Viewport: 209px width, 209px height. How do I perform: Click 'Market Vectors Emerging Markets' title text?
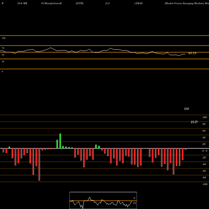pos(184,3)
